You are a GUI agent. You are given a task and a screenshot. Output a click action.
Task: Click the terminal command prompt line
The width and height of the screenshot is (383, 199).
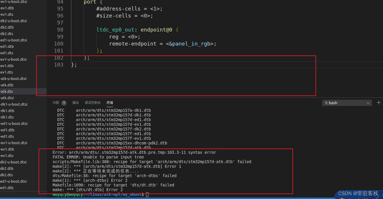[99, 194]
